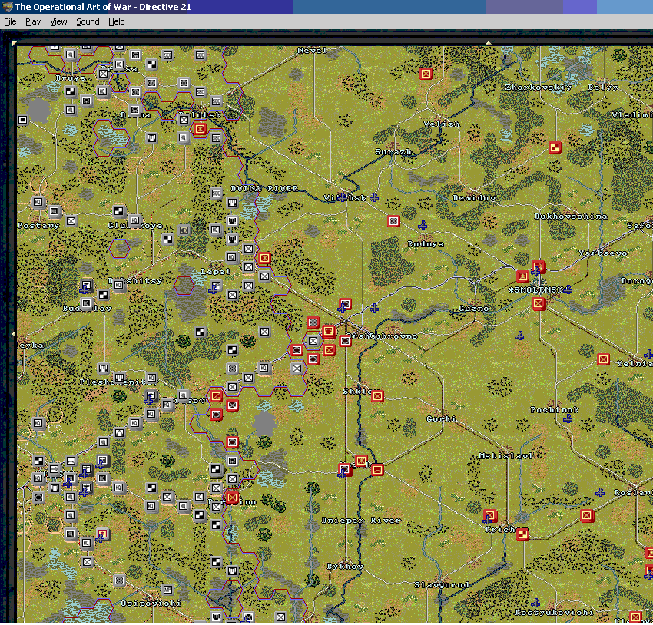
Task: Select the gray checkered armor counter below Druya
Action: 71,91
